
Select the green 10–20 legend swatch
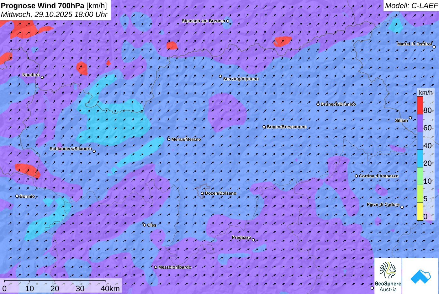coord(420,176)
